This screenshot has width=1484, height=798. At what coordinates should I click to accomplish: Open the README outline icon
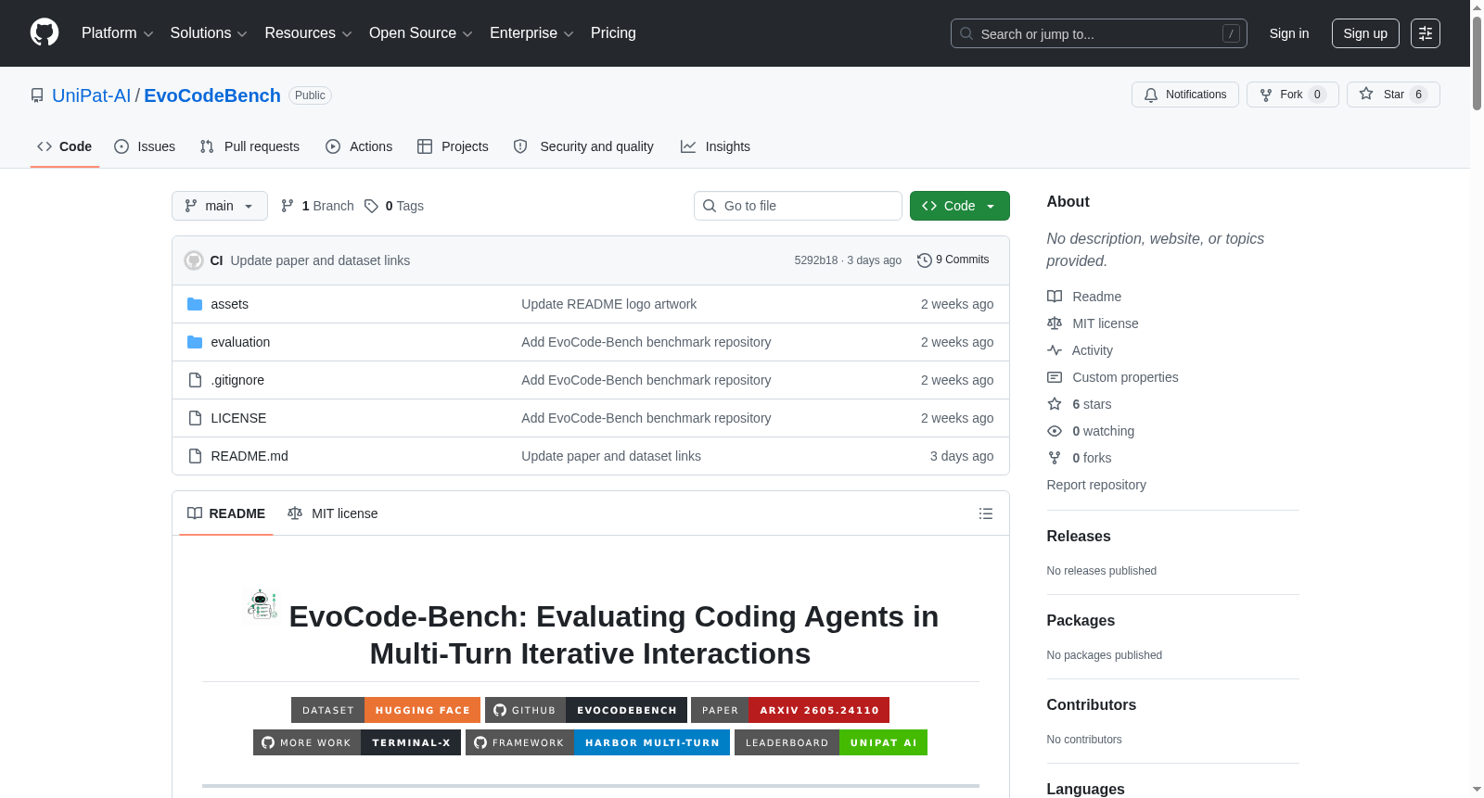coord(986,513)
